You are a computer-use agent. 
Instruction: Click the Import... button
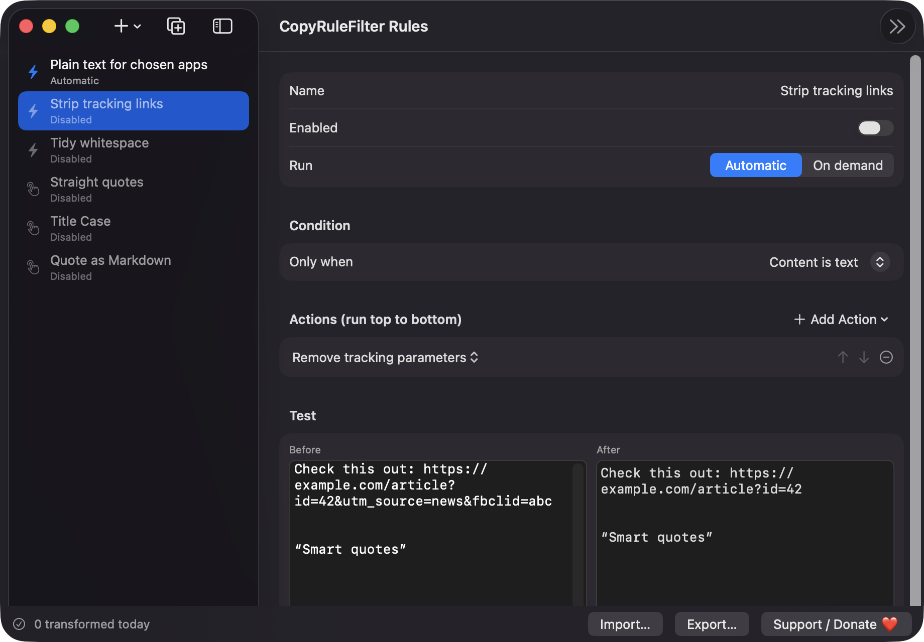(625, 624)
